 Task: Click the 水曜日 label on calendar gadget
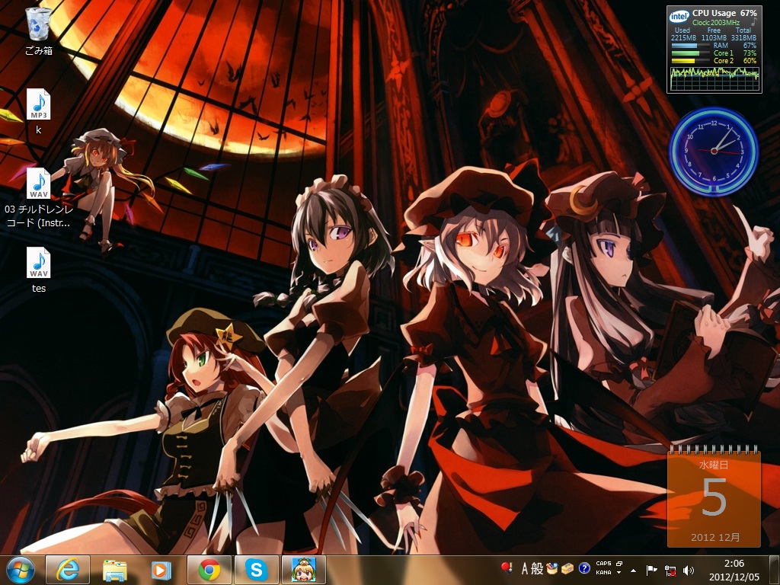click(x=714, y=465)
